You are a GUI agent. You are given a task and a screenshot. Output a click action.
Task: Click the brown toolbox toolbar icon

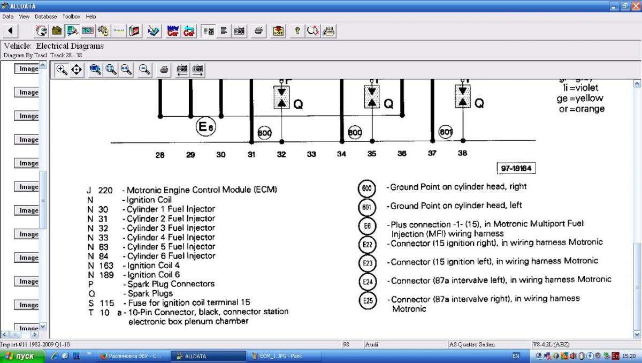57,31
